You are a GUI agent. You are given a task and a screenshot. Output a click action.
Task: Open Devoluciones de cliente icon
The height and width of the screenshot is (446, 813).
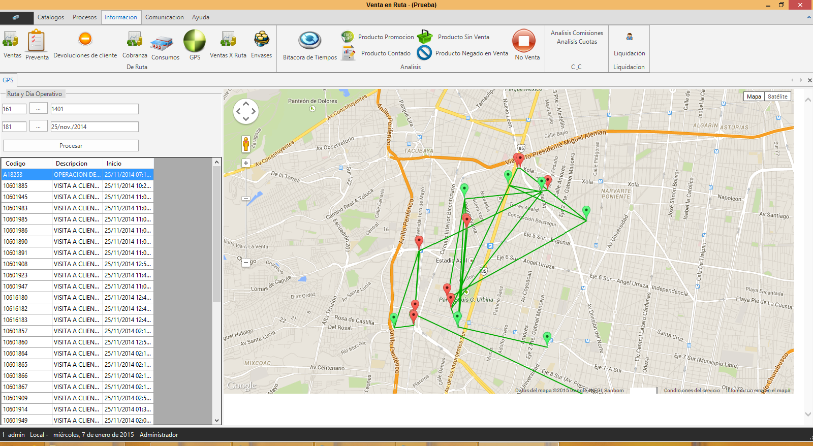[85, 39]
